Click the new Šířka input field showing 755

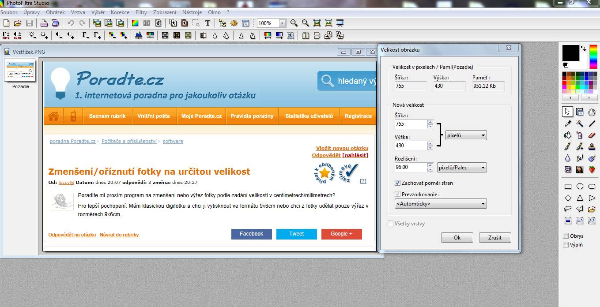click(x=411, y=124)
